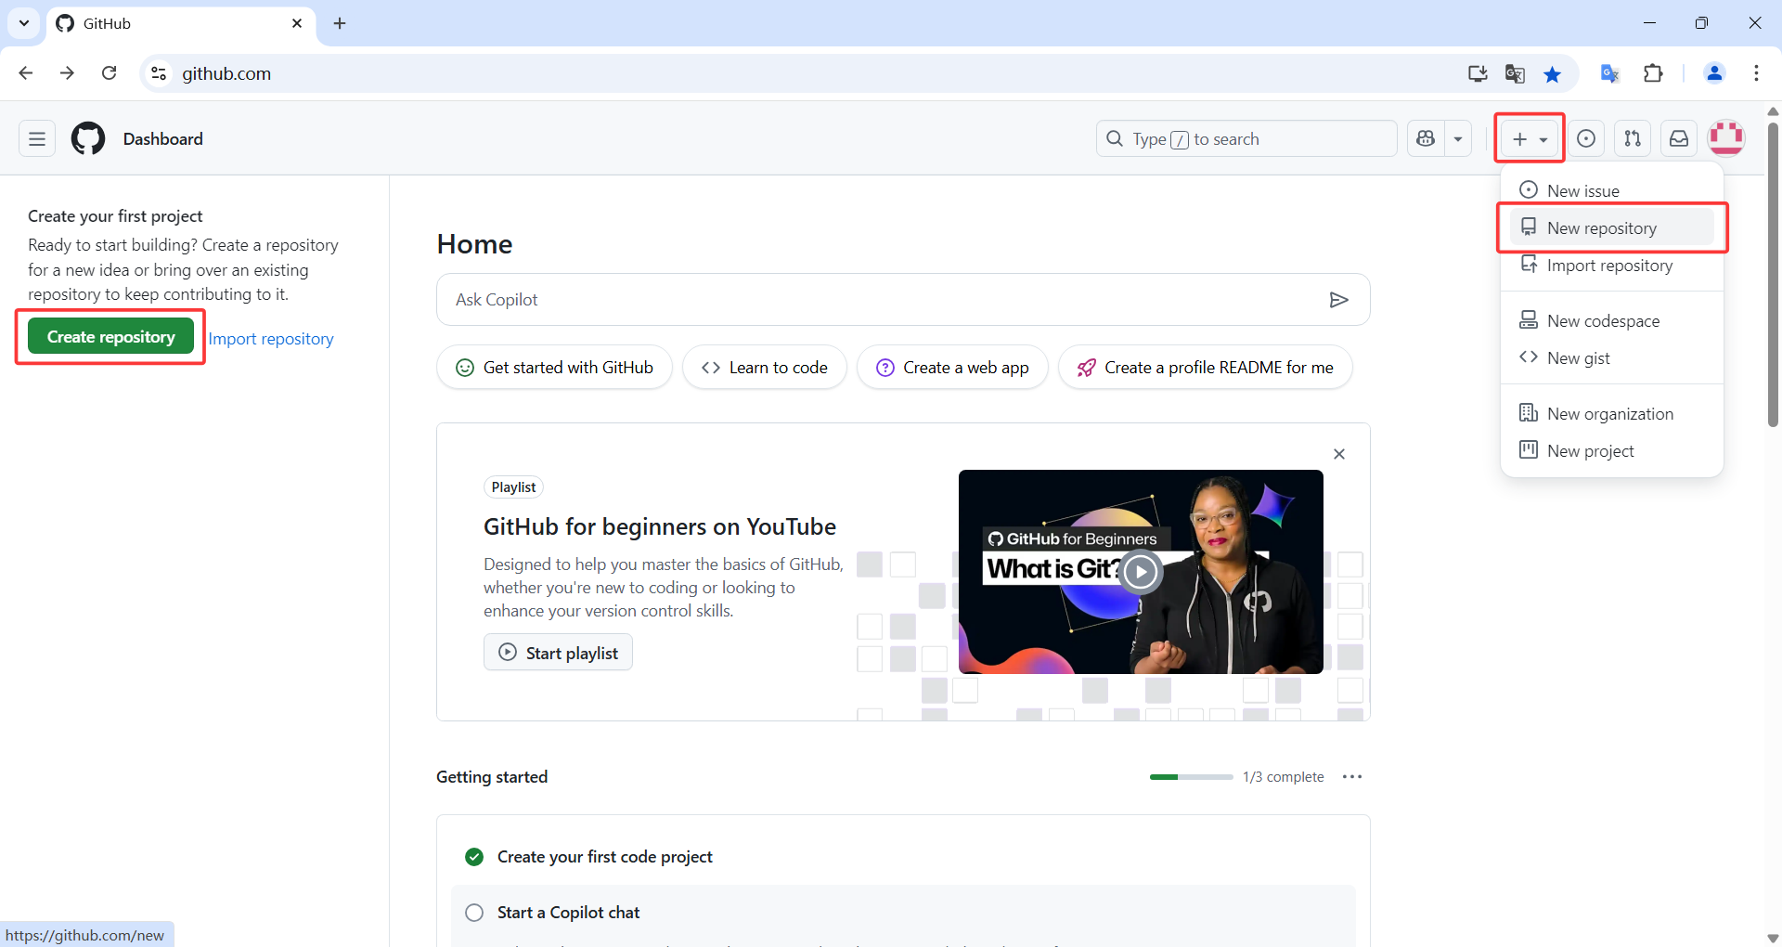Image resolution: width=1782 pixels, height=947 pixels.
Task: Open the Copilot chat icon
Action: point(1426,138)
